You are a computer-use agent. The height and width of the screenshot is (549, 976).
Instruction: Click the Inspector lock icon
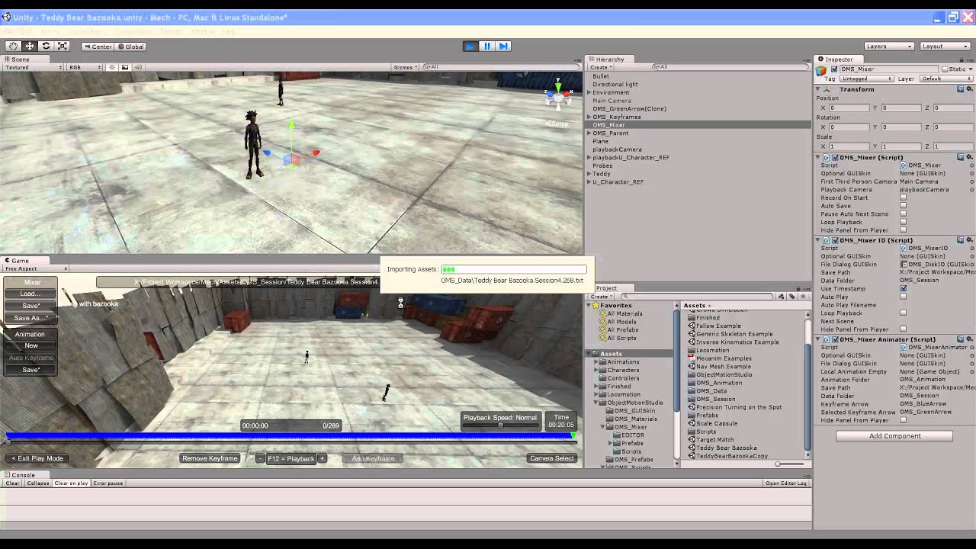pos(960,59)
